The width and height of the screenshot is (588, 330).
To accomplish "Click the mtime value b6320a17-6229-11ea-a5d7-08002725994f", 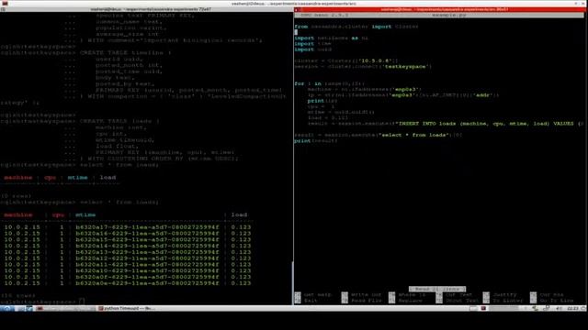I will (x=147, y=227).
